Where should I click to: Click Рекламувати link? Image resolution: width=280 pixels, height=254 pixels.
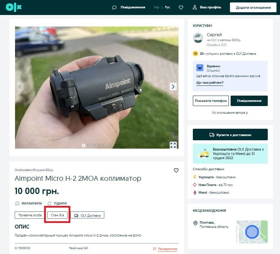coord(31,203)
